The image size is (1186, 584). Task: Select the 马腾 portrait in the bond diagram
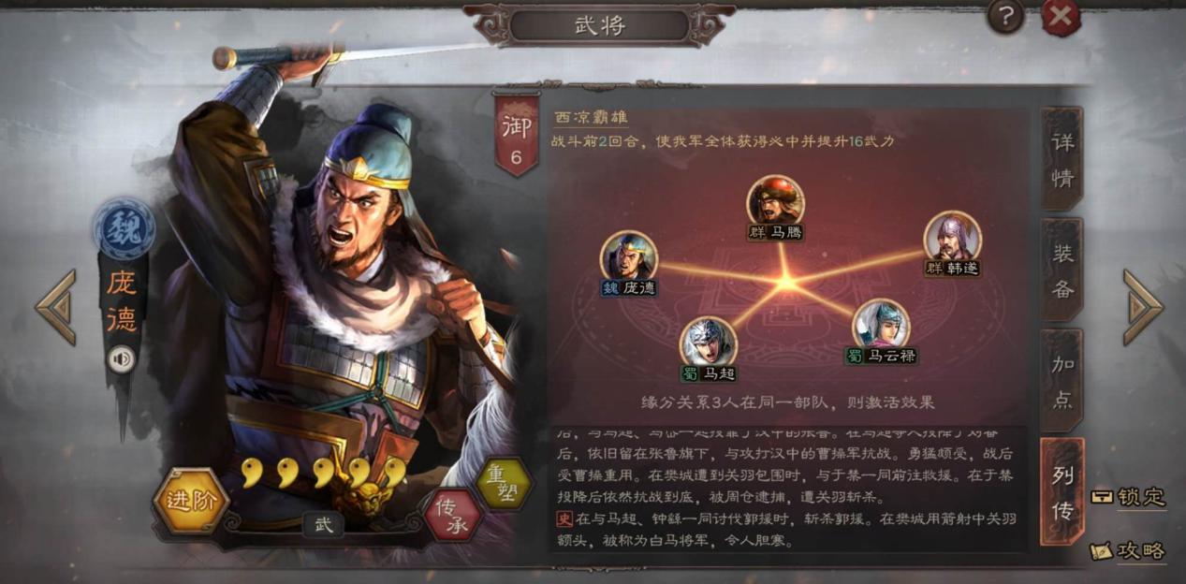click(775, 200)
